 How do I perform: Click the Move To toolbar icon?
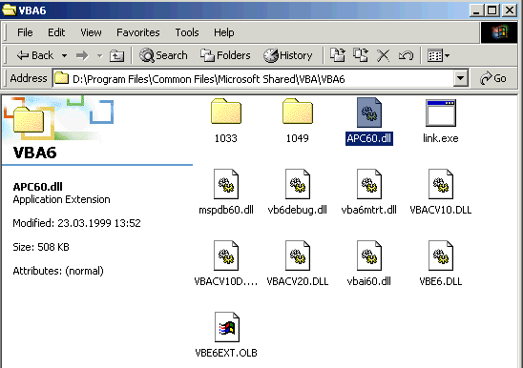coord(338,55)
